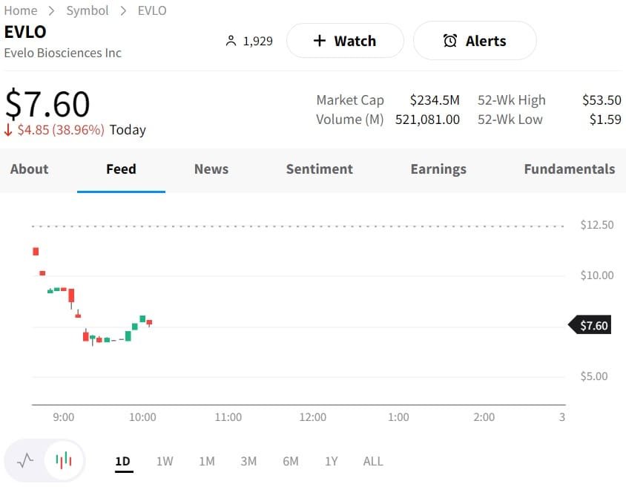Click the plus icon on Watch
626x490 pixels.
(x=320, y=41)
